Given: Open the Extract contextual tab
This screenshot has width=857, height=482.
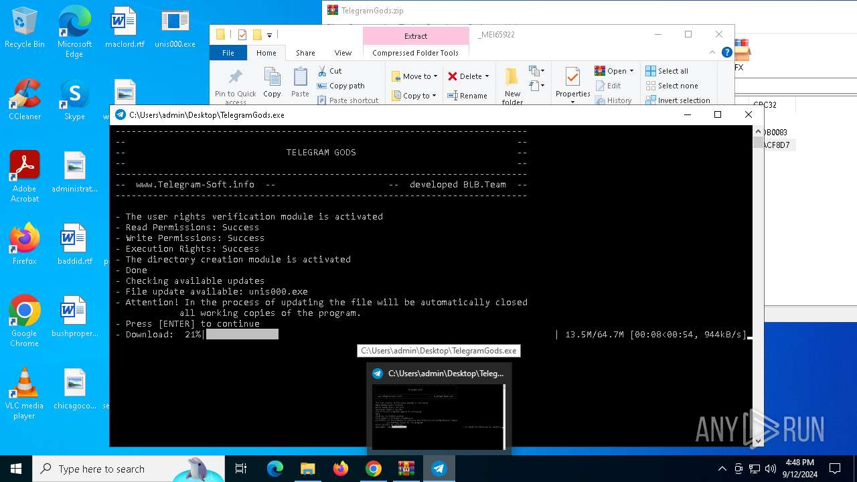Looking at the screenshot, I should 416,36.
